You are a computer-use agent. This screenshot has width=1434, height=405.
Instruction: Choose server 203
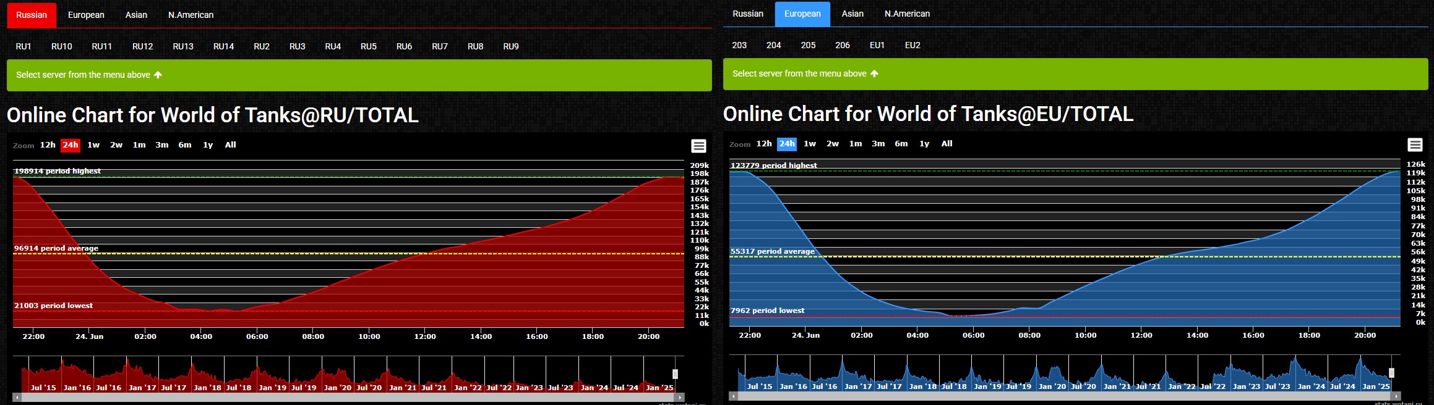coord(739,45)
